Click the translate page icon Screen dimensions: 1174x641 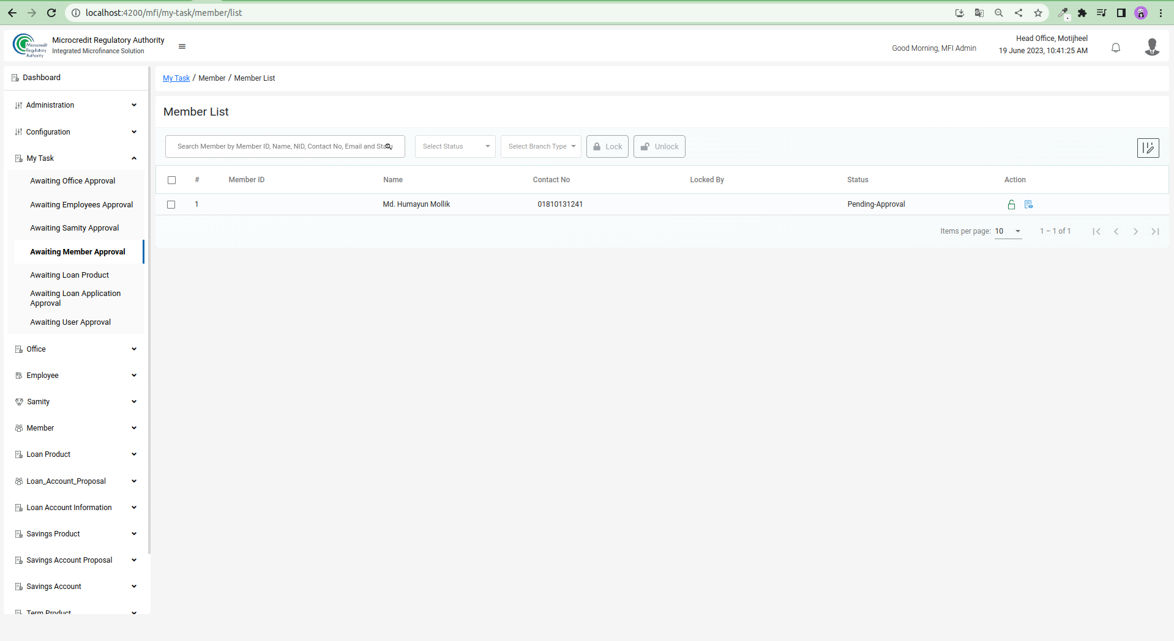tap(979, 13)
